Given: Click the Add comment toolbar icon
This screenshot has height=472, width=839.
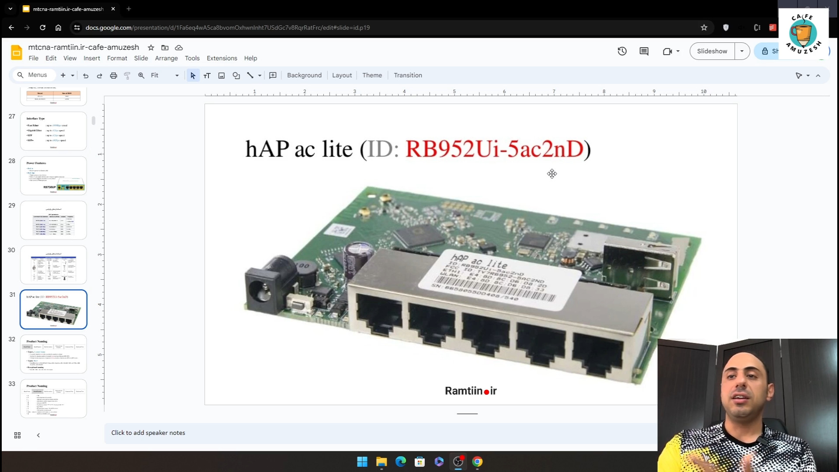Looking at the screenshot, I should coord(273,76).
